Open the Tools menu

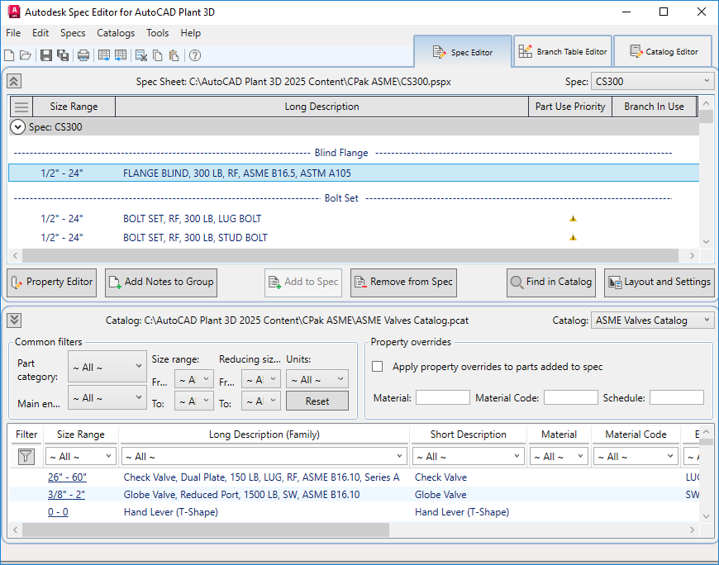point(157,33)
